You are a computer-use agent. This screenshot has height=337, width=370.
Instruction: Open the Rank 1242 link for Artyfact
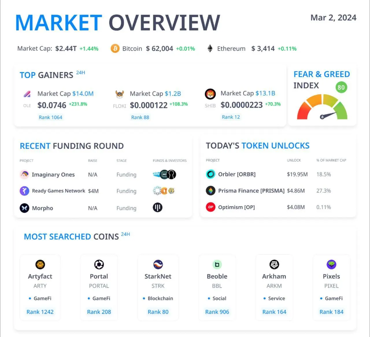[40, 312]
